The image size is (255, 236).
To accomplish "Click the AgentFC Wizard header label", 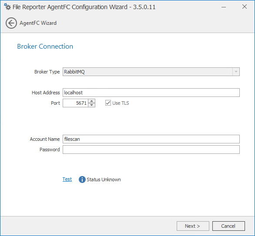I will 38,23.
